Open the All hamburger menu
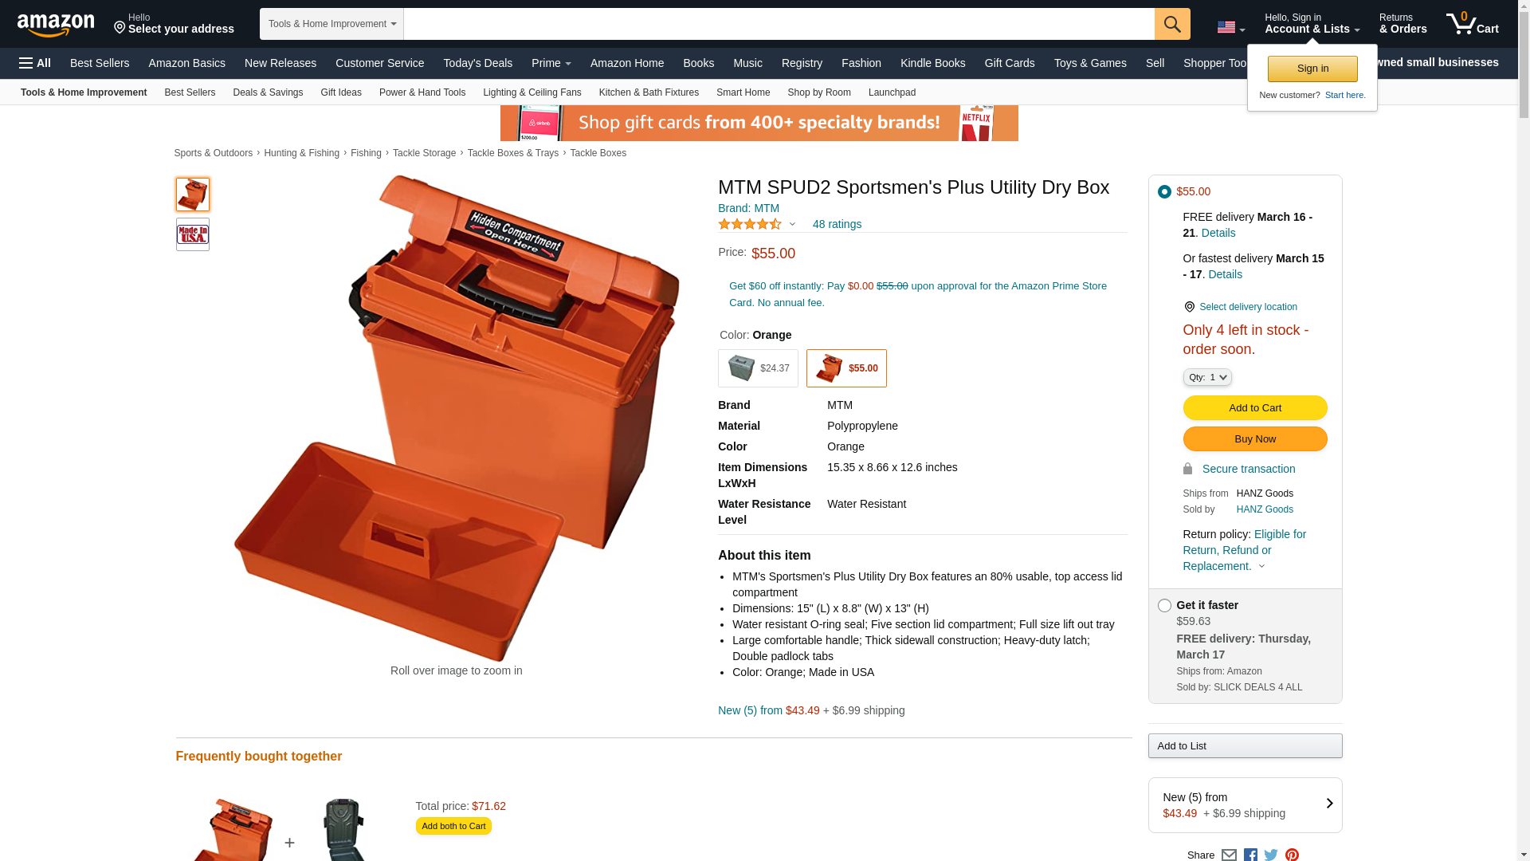1530x861 pixels. point(35,63)
